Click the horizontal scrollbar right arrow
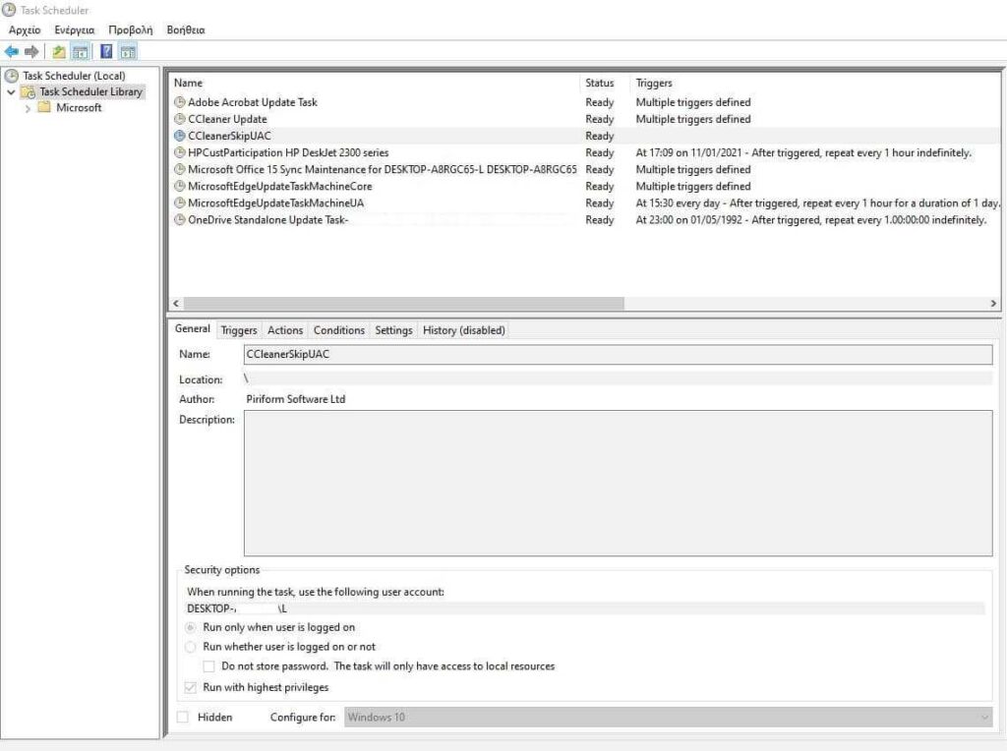Viewport: 1007px width, 751px height. 993,303
